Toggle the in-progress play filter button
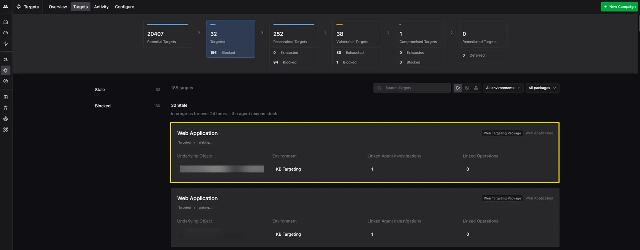The image size is (640, 250). point(458,88)
